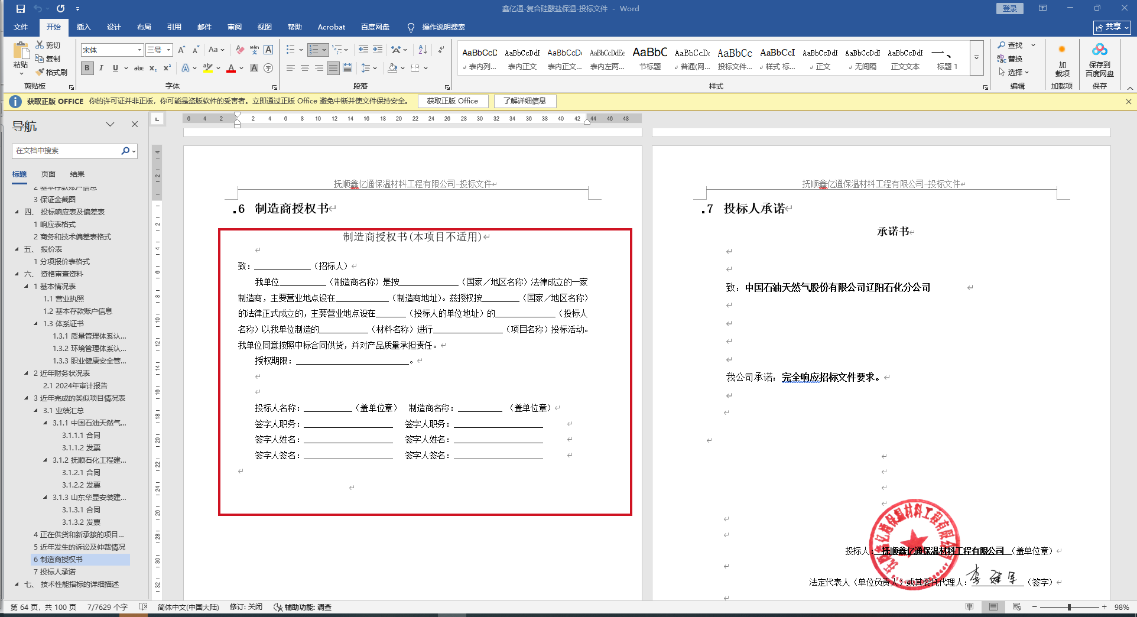Apply character border to text
Viewport: 1137px width, 617px height.
tap(268, 50)
